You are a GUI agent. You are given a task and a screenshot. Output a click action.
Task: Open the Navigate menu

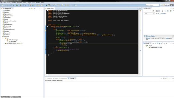[19, 3]
